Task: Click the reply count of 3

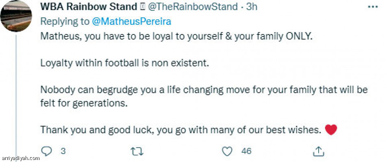Action: point(63,151)
